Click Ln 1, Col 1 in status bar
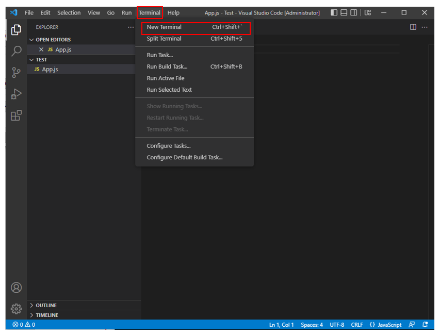 [281, 325]
